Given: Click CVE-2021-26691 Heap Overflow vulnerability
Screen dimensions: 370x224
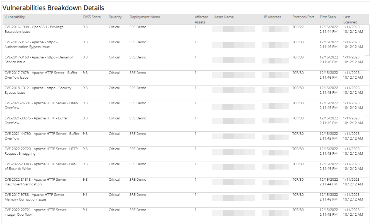Looking at the screenshot, I should pyautogui.click(x=41, y=105).
